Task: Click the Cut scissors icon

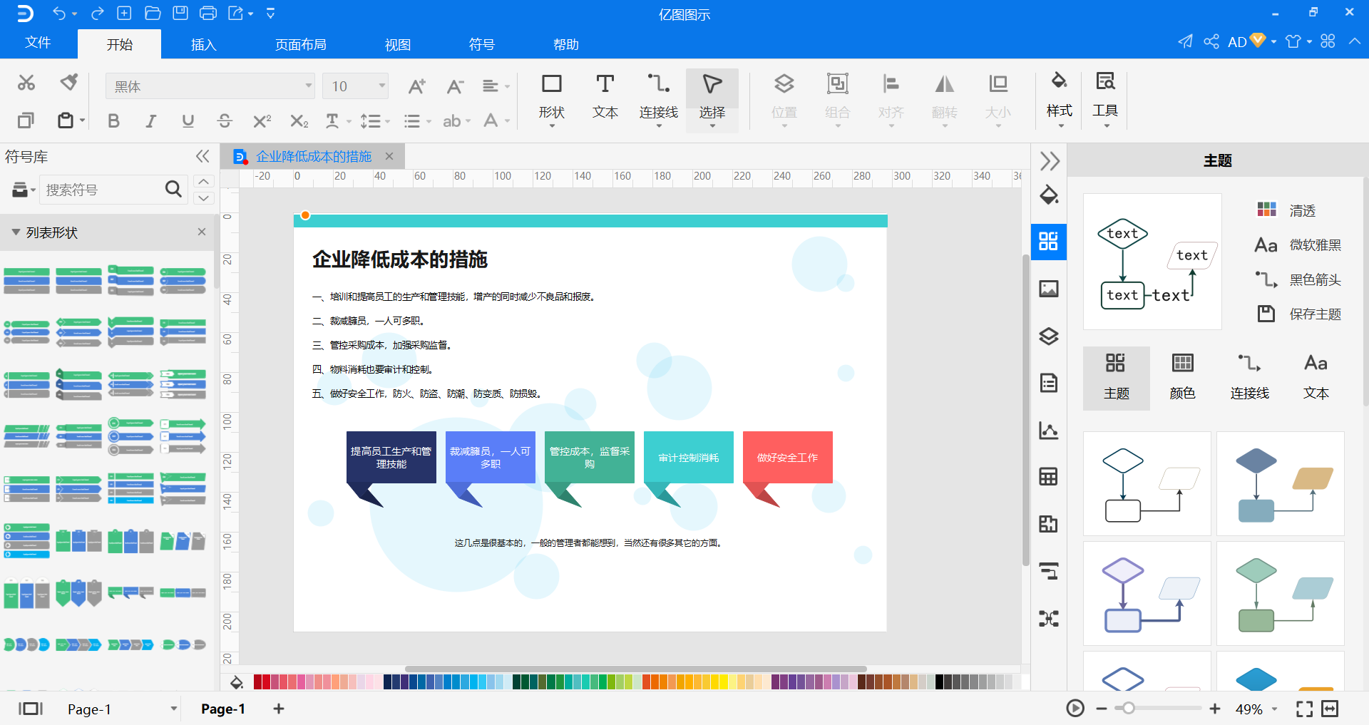Action: (26, 83)
